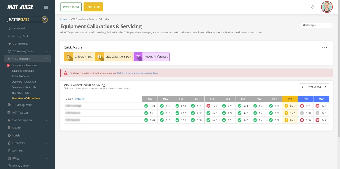Expand the TQI Management chevron

pos(46,105)
